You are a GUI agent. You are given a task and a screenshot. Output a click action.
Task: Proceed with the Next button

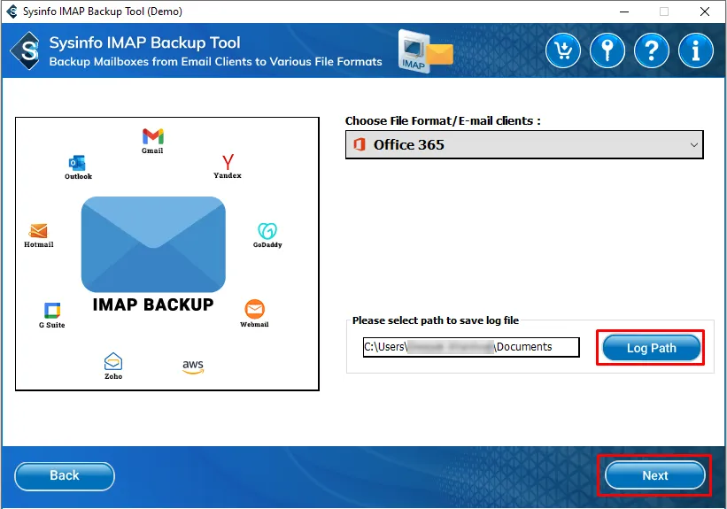tap(654, 475)
